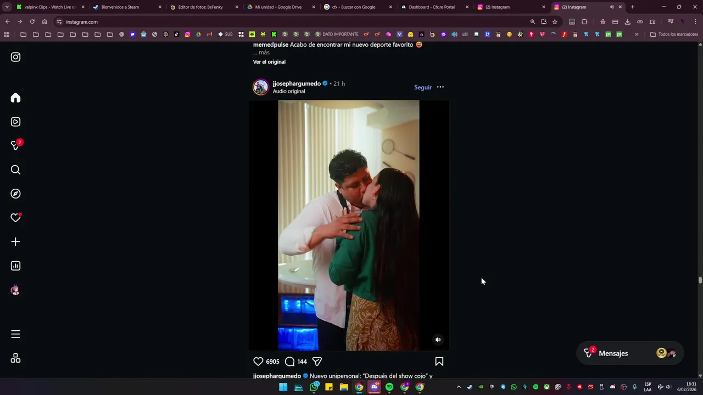Open the browser zoom magnifier icon

pos(532,22)
